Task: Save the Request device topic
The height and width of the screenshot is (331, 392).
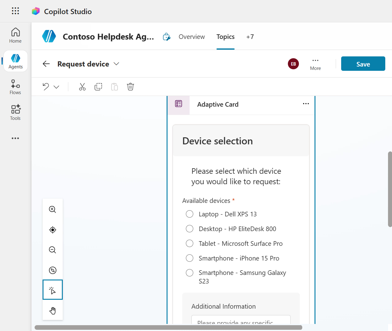Action: (x=363, y=63)
